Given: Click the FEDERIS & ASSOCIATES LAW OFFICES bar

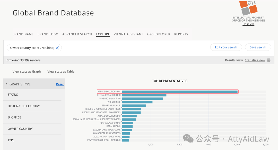Looking at the screenshot, I should tap(132, 109).
